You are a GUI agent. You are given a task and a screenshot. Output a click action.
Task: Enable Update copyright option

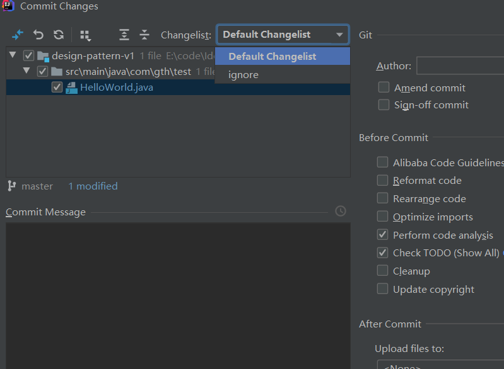(x=382, y=289)
